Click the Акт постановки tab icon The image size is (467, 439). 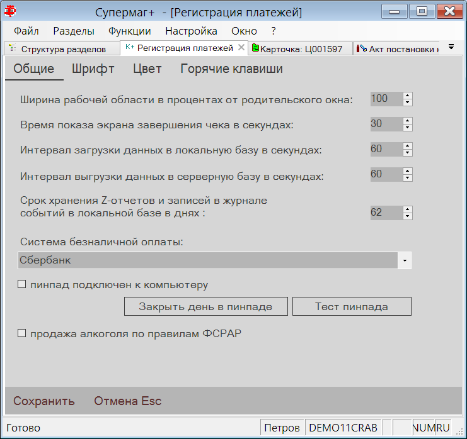(x=362, y=48)
